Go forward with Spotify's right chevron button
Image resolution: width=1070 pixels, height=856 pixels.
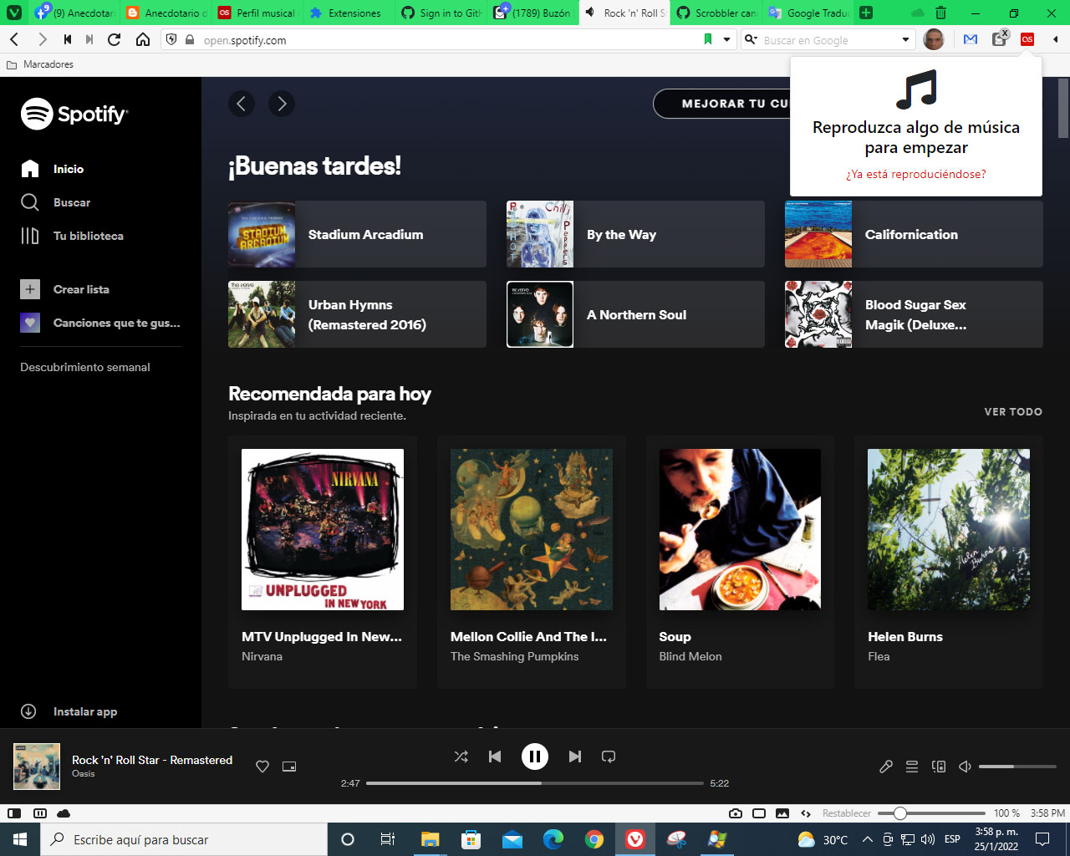click(282, 104)
